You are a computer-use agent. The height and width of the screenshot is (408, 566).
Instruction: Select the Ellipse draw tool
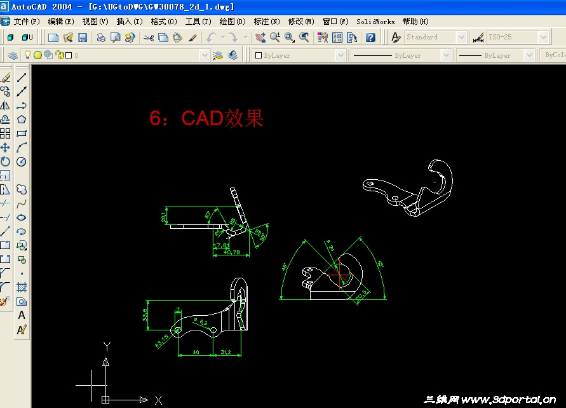pos(22,217)
